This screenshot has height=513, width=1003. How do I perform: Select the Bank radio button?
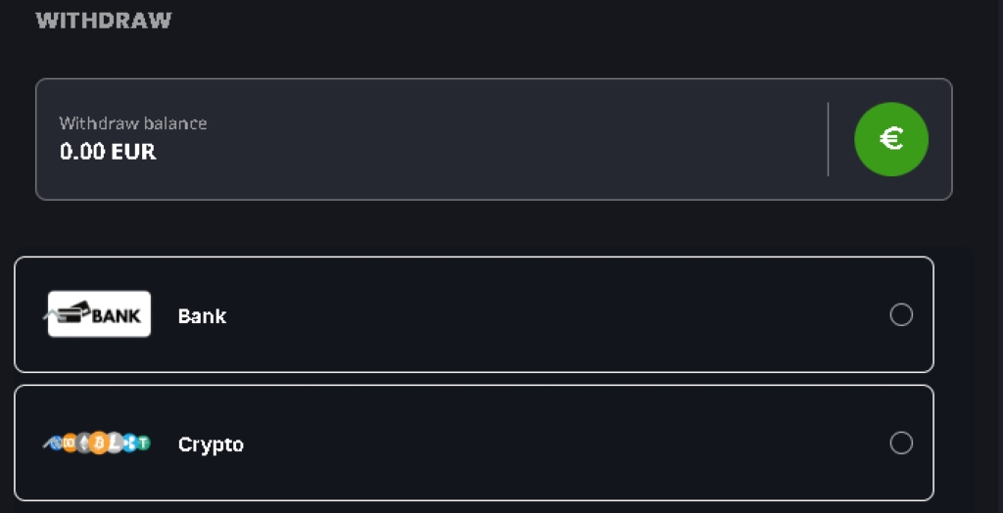tap(901, 314)
